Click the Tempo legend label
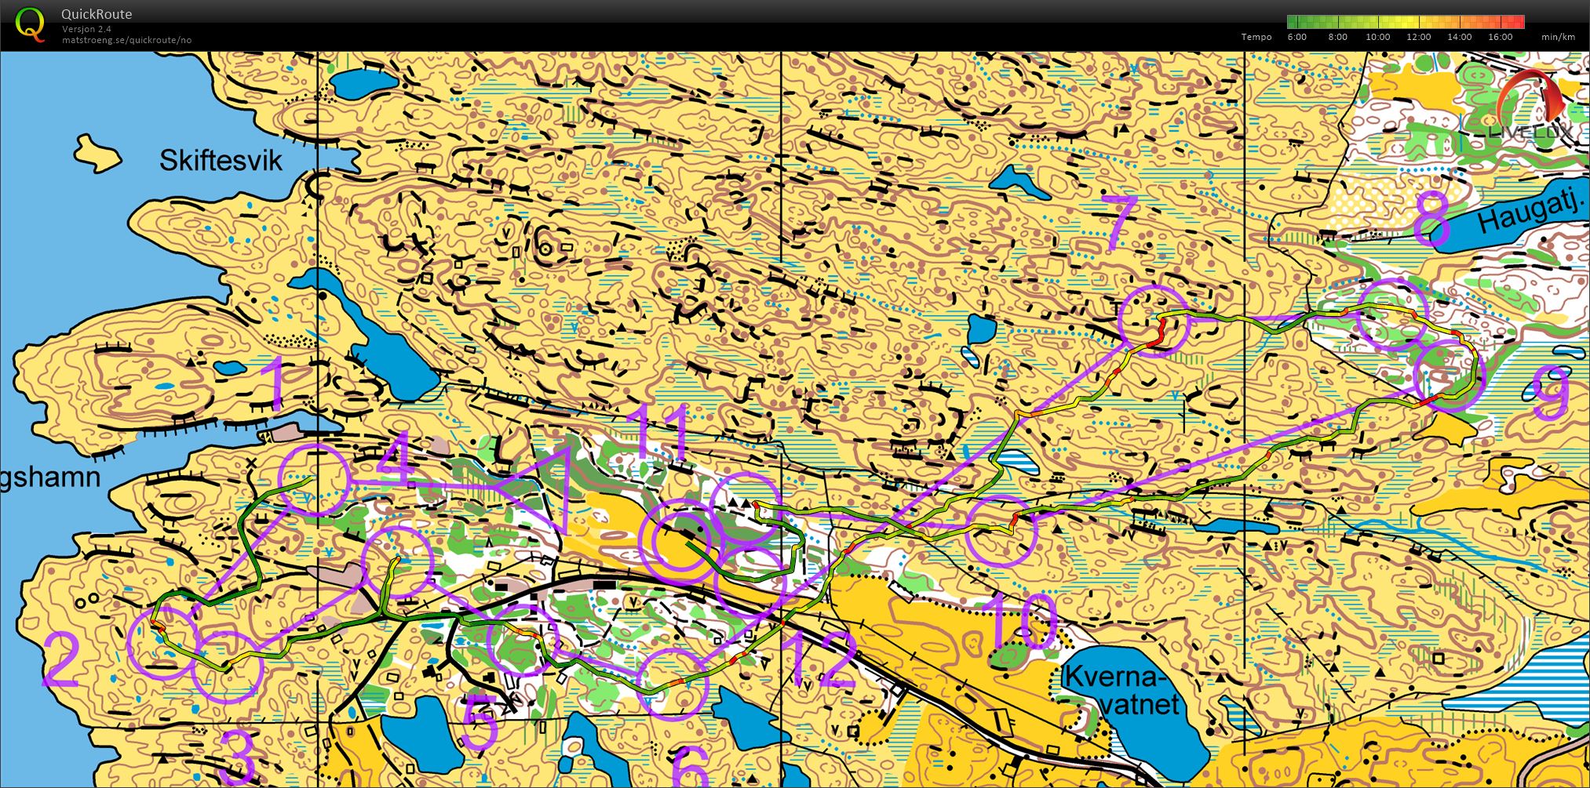 click(1256, 37)
